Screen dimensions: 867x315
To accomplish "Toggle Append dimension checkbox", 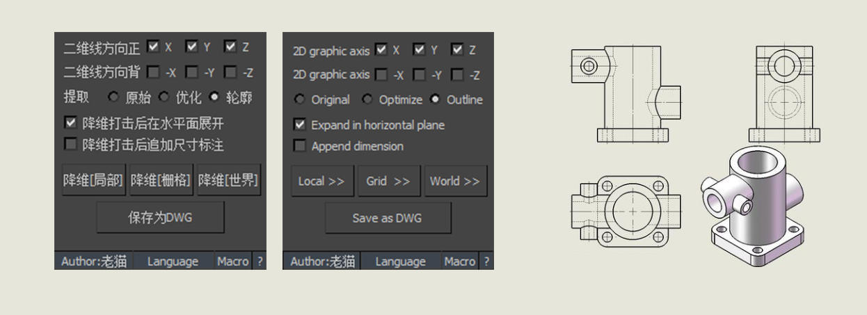I will click(300, 146).
